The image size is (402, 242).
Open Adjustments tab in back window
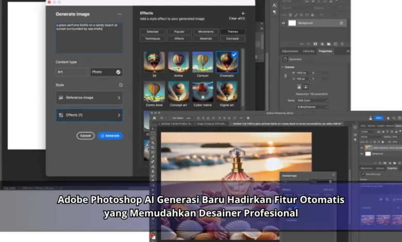tap(290, 51)
